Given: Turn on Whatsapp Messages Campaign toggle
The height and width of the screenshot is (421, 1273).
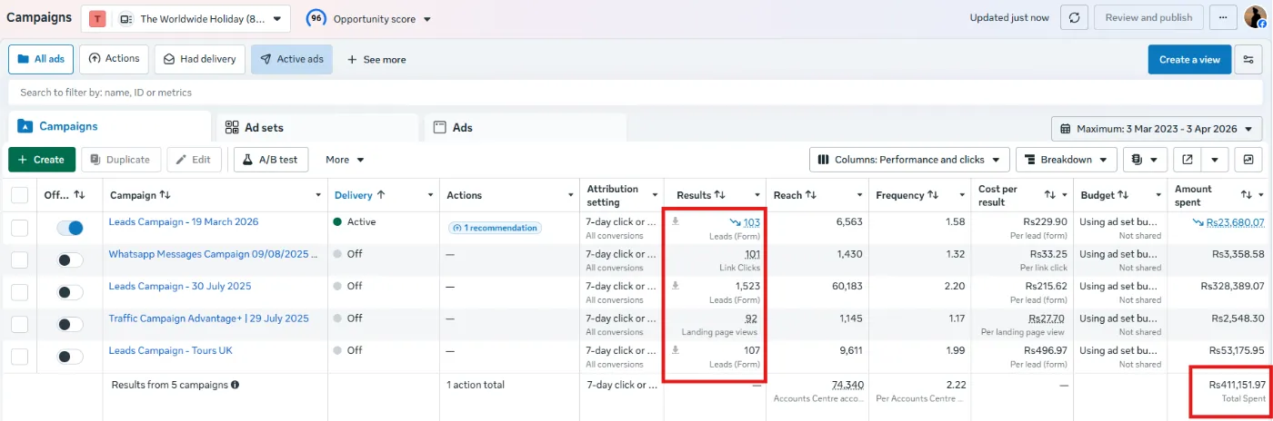Looking at the screenshot, I should click(x=70, y=259).
